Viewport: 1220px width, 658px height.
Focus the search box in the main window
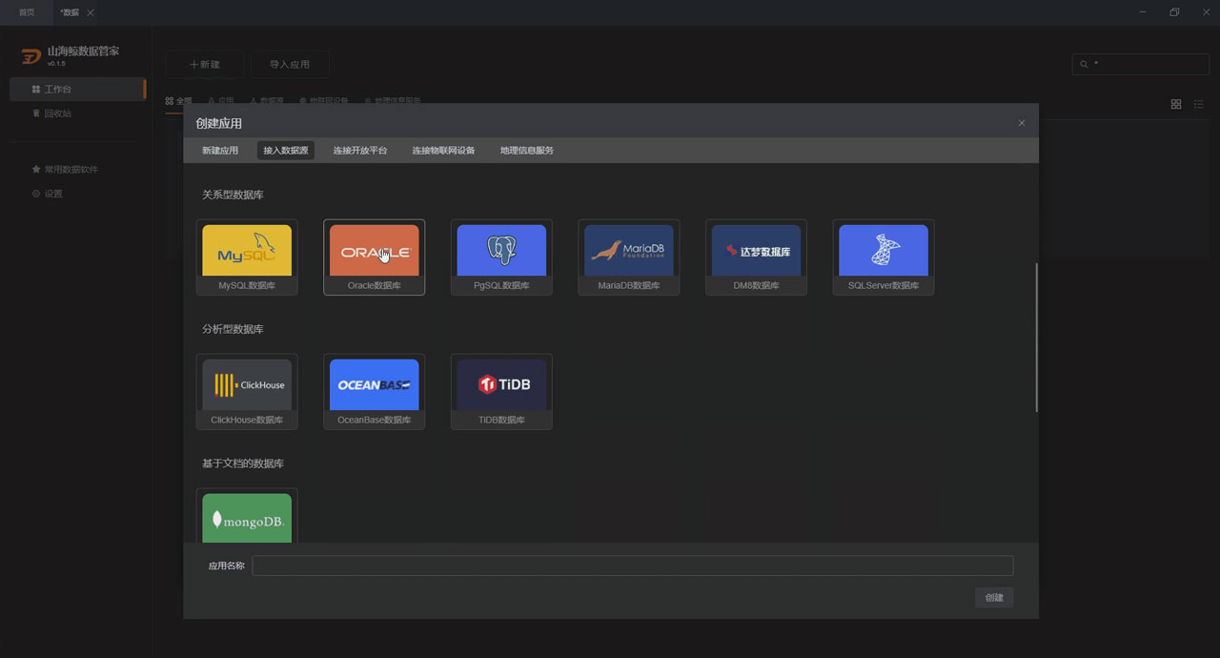[x=1141, y=64]
